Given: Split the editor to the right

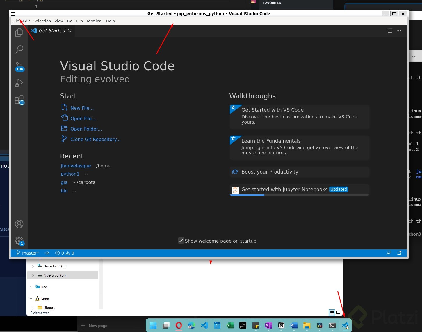Looking at the screenshot, I should [x=390, y=30].
